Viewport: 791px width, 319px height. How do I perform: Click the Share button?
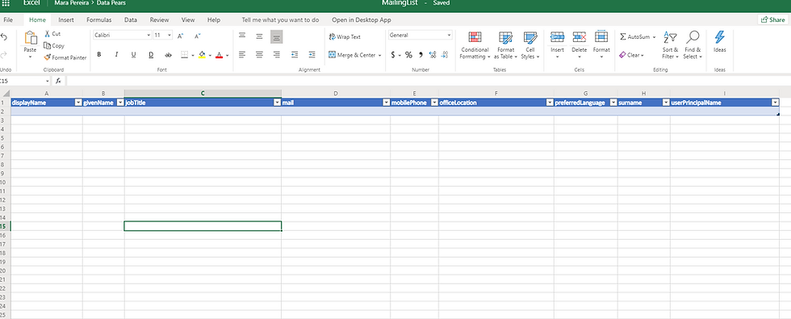click(773, 19)
